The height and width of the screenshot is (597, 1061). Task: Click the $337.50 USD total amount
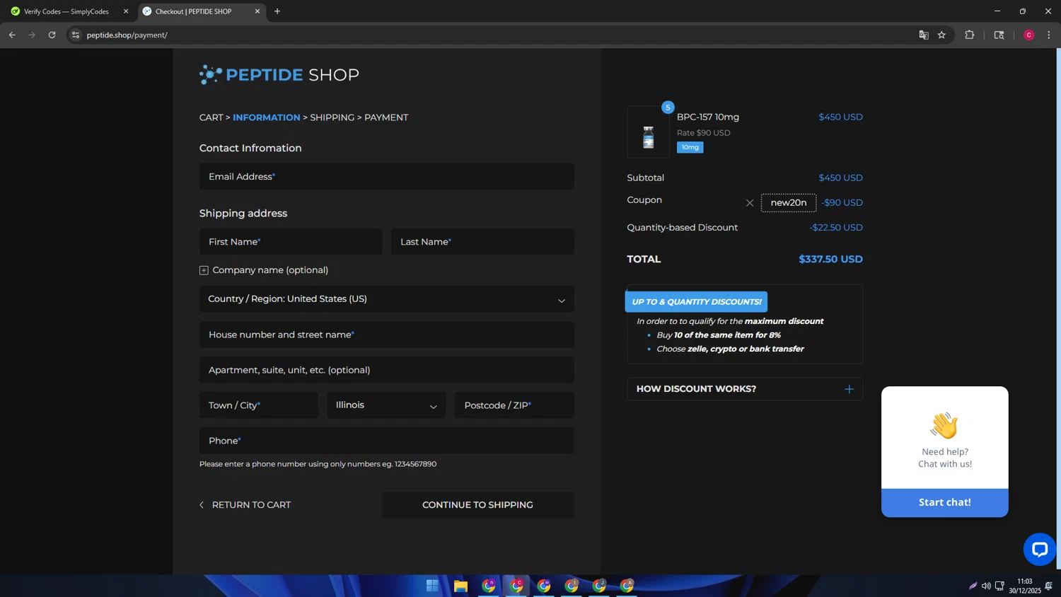coord(830,260)
